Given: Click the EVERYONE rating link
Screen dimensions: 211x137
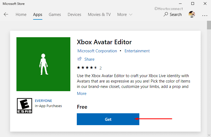Looking at the screenshot, I should coord(43,101).
